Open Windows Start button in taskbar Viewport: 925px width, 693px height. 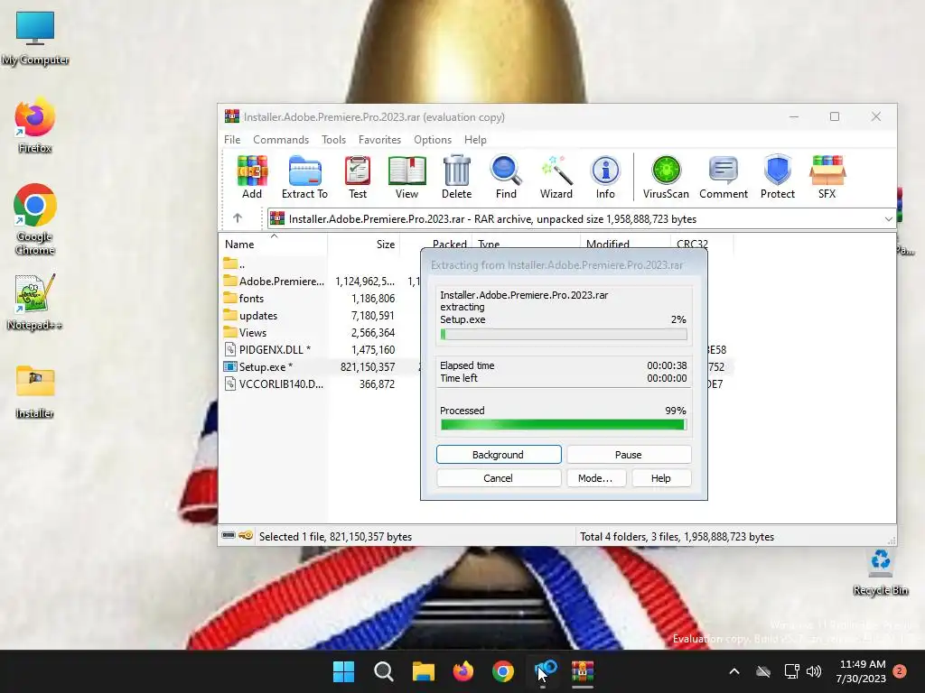point(343,671)
